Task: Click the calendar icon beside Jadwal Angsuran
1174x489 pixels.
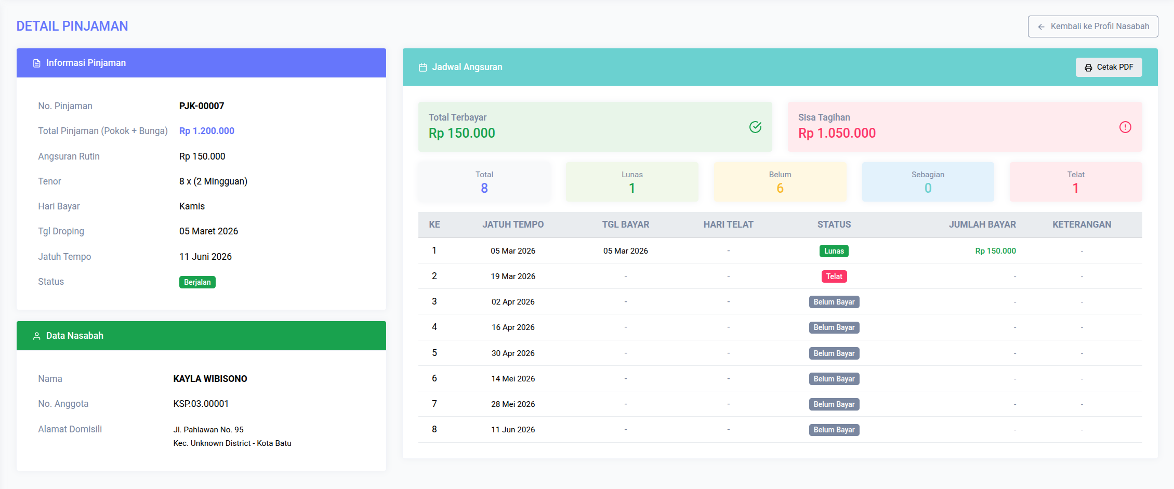Action: click(423, 68)
